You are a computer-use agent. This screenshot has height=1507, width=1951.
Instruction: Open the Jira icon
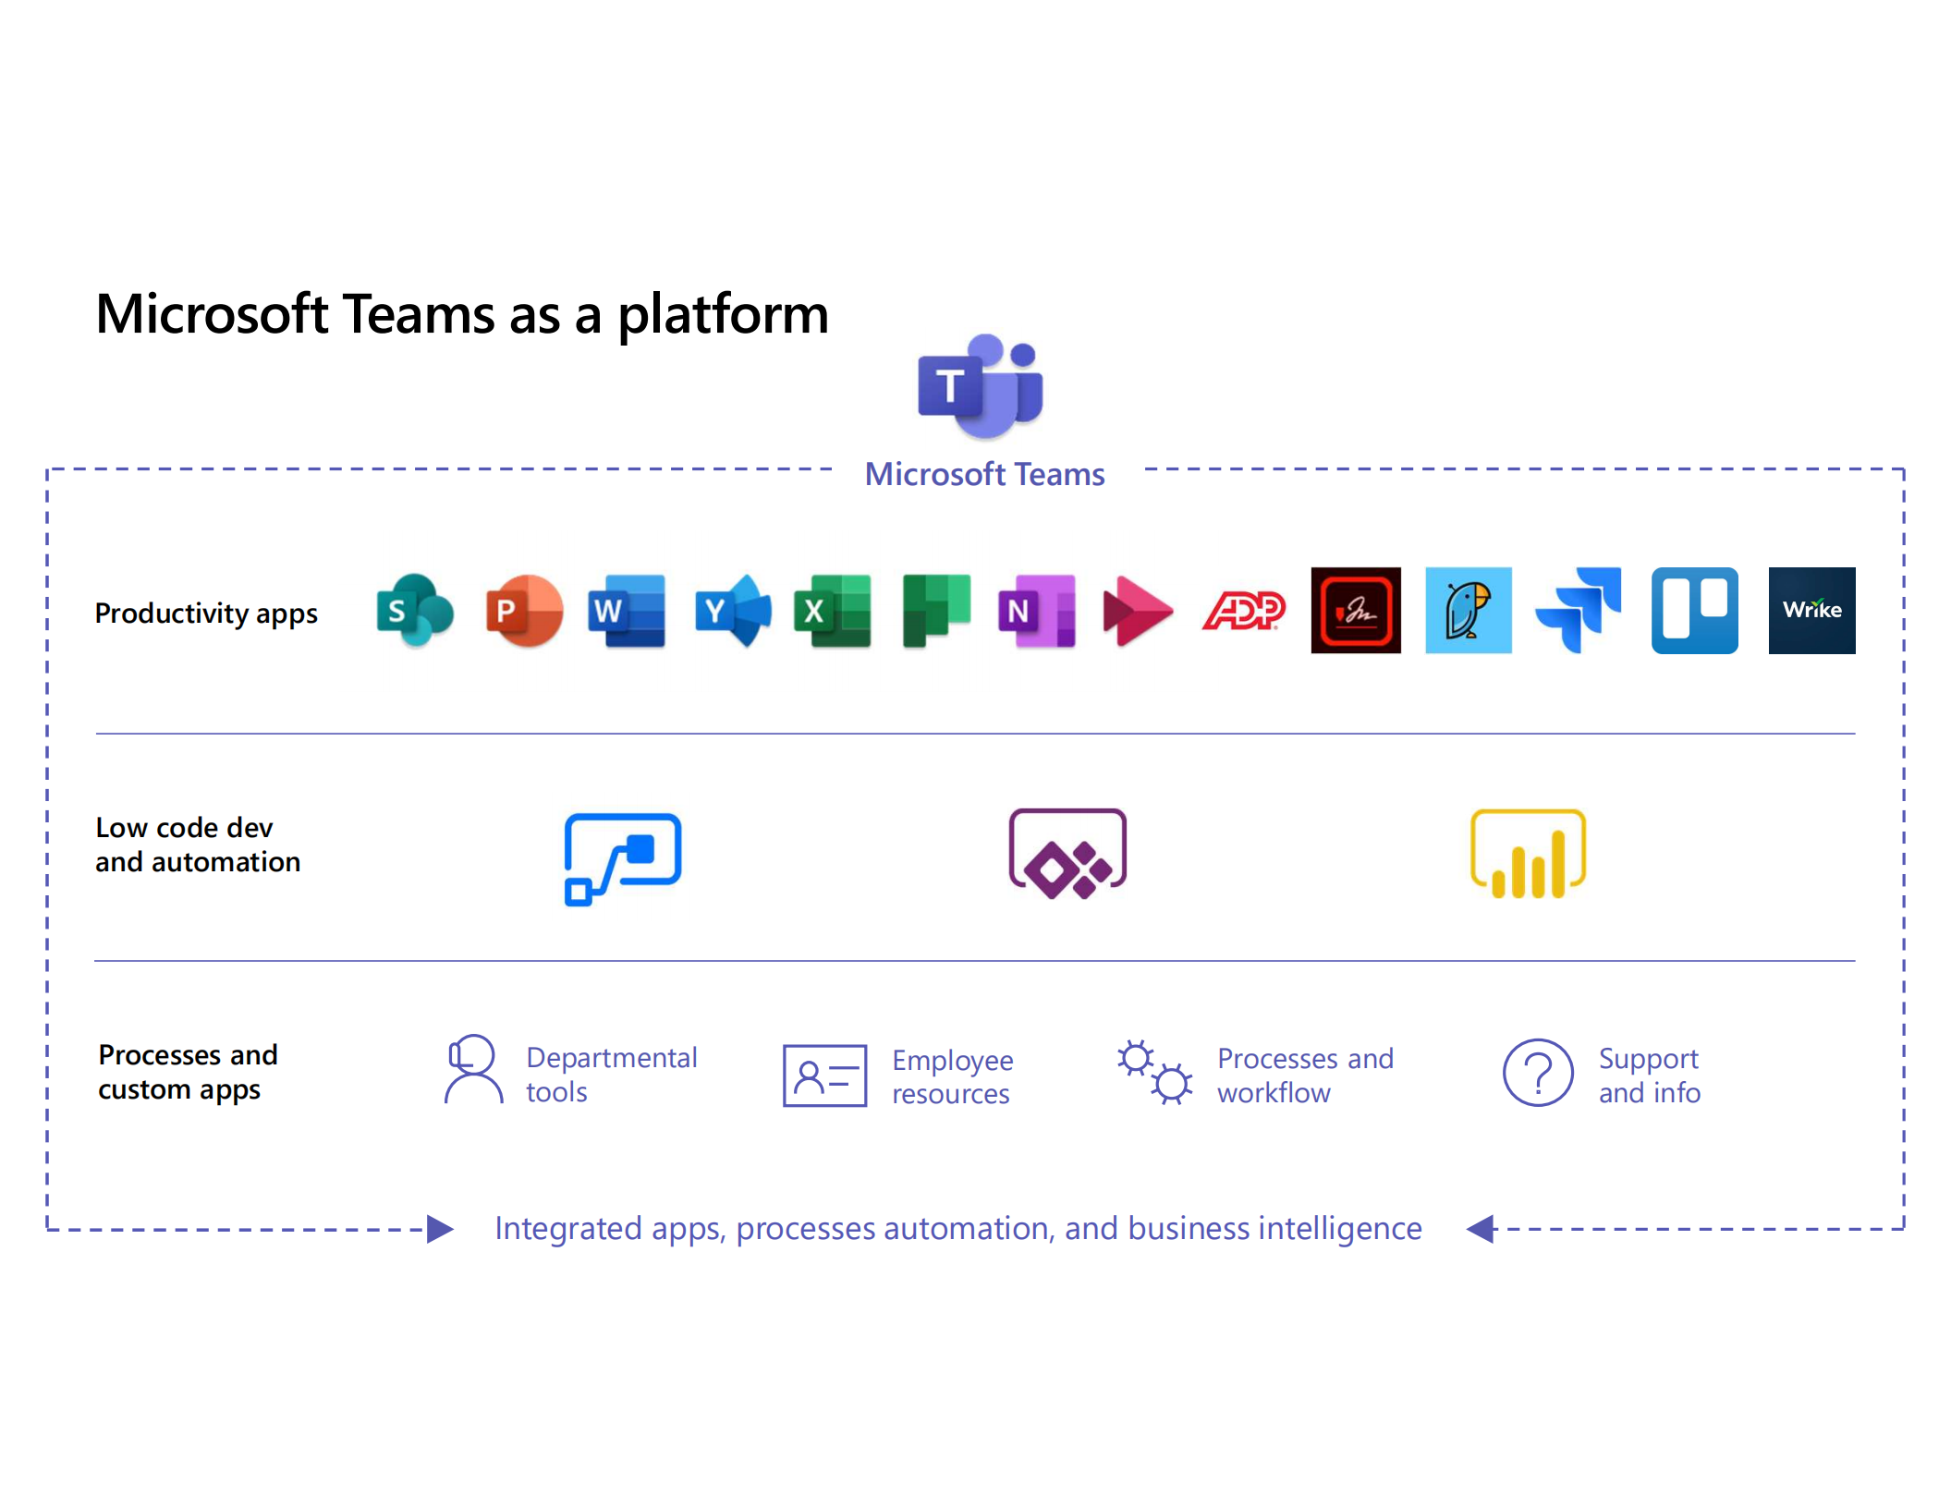(x=1579, y=611)
